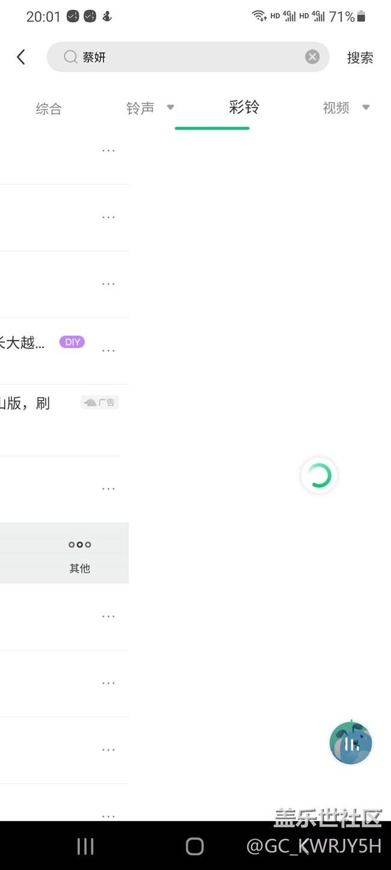The height and width of the screenshot is (870, 391).
Task: Switch to the 综合 tab
Action: click(49, 108)
